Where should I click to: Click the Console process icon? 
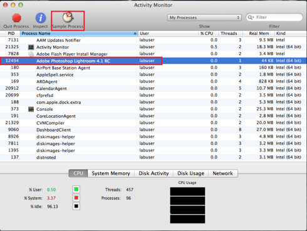[31, 109]
